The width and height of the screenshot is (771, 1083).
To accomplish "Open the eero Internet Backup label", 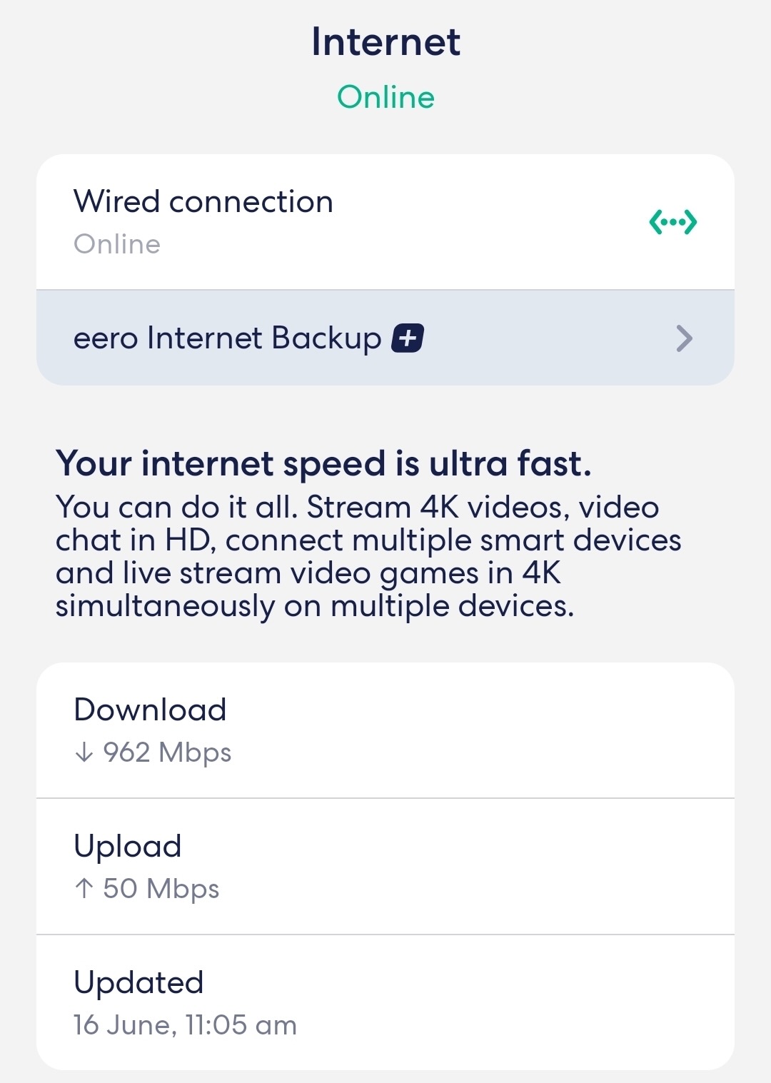I will tap(227, 338).
